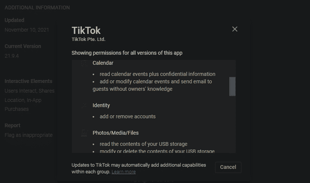Select the Photos/Media/Files heading
310x183 pixels.
click(115, 133)
